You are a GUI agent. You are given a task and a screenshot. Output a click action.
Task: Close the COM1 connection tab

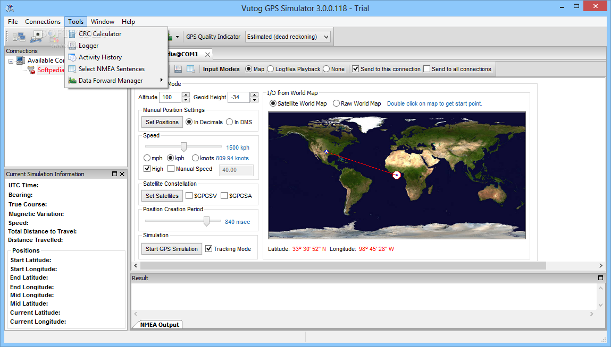(208, 55)
